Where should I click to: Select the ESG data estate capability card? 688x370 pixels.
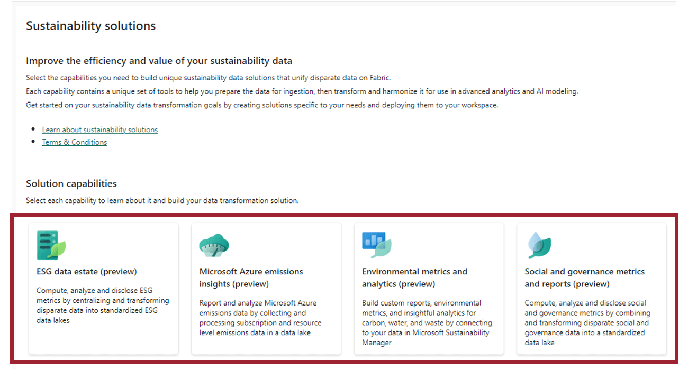point(103,288)
